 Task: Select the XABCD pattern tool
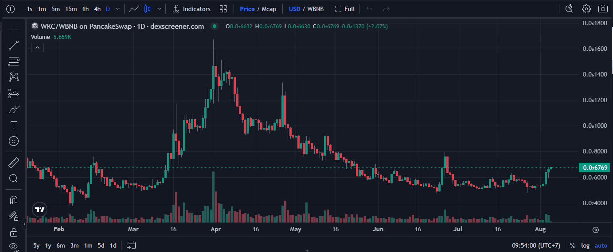point(14,77)
